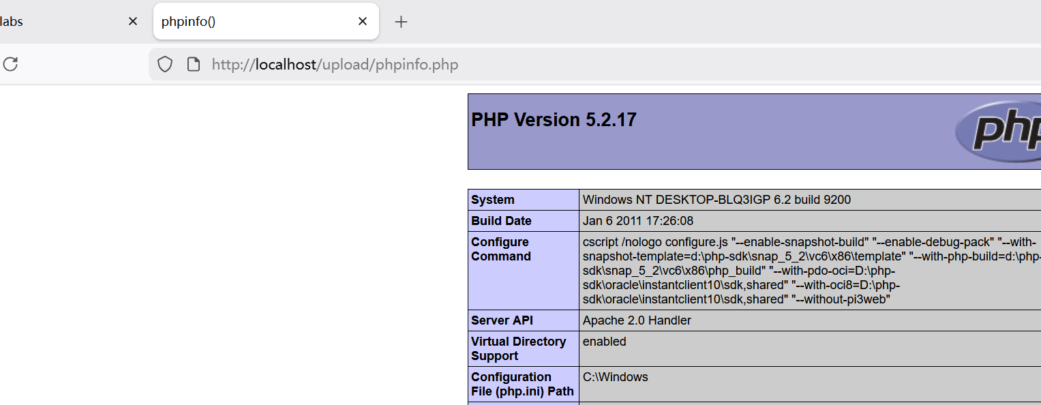The width and height of the screenshot is (1041, 405).
Task: Close the phpinfo() tab
Action: pyautogui.click(x=363, y=21)
